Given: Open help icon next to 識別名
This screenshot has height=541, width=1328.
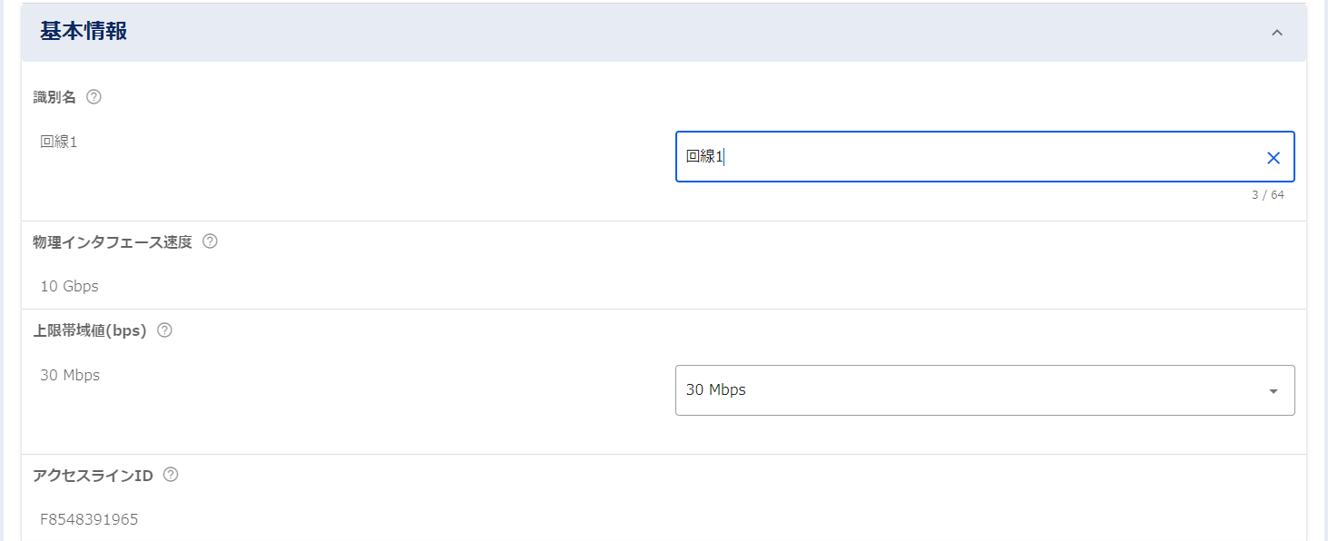Looking at the screenshot, I should point(93,97).
